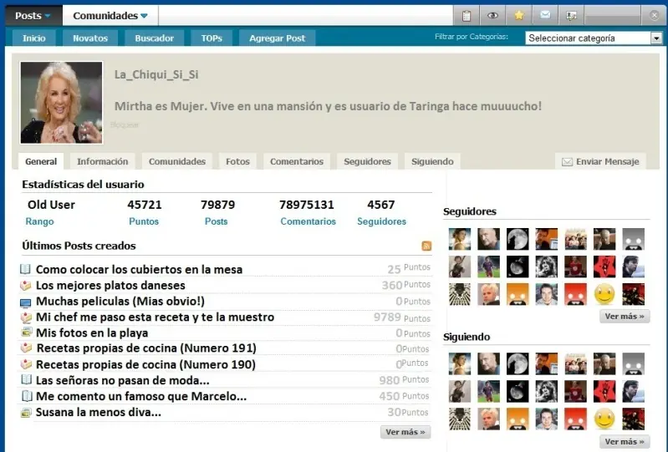
Task: Open post Recetas propias de cocina (Numero 190)
Action: 145,365
